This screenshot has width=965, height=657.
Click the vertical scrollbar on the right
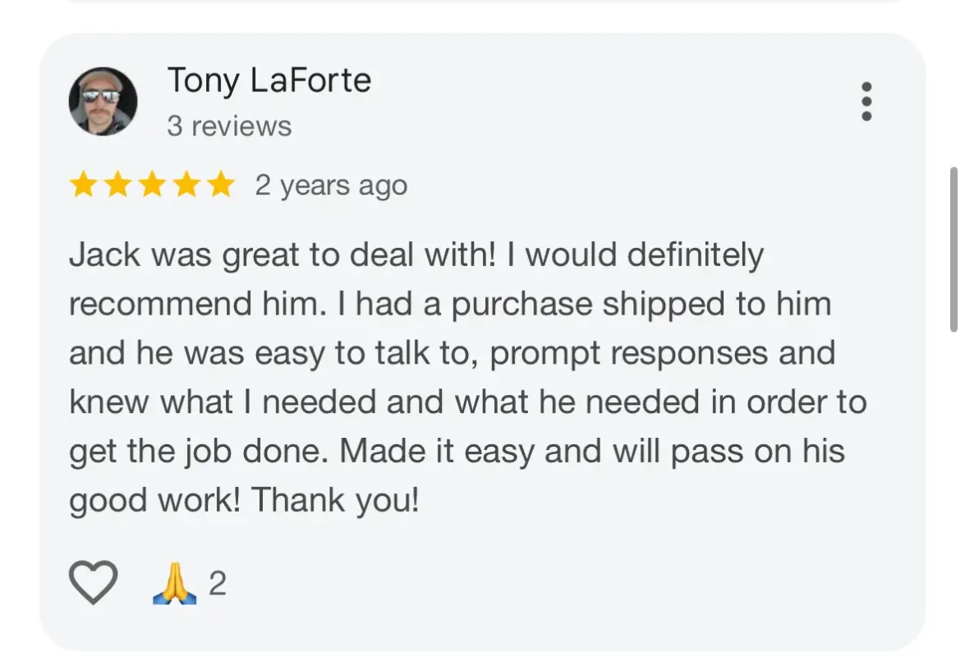tap(953, 249)
